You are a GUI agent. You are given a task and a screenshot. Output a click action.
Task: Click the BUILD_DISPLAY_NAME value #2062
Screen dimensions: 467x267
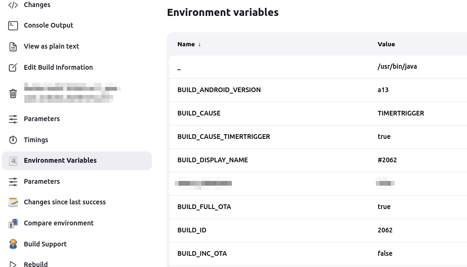387,160
